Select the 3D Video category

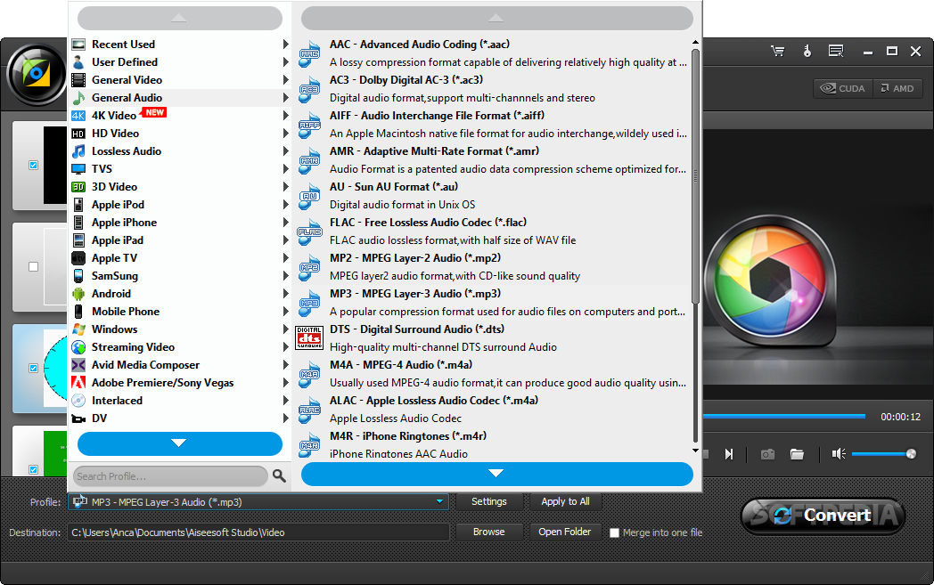pos(180,187)
